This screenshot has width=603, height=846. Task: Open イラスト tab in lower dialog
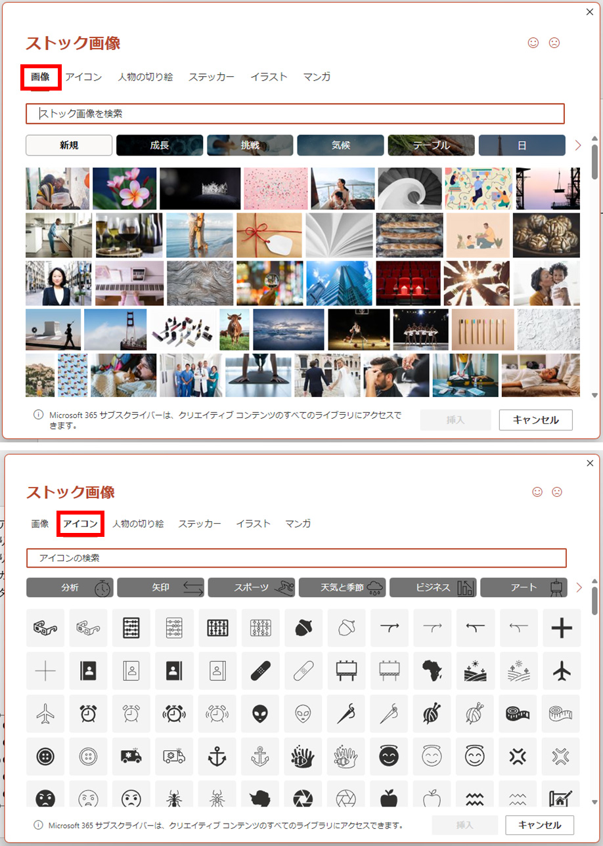(x=254, y=524)
